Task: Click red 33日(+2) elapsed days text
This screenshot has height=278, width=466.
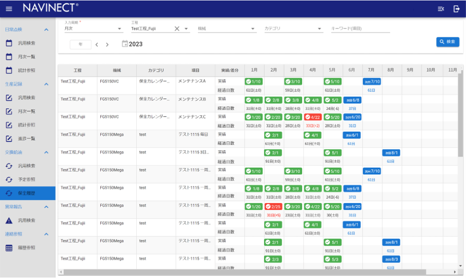Action: click(313, 126)
